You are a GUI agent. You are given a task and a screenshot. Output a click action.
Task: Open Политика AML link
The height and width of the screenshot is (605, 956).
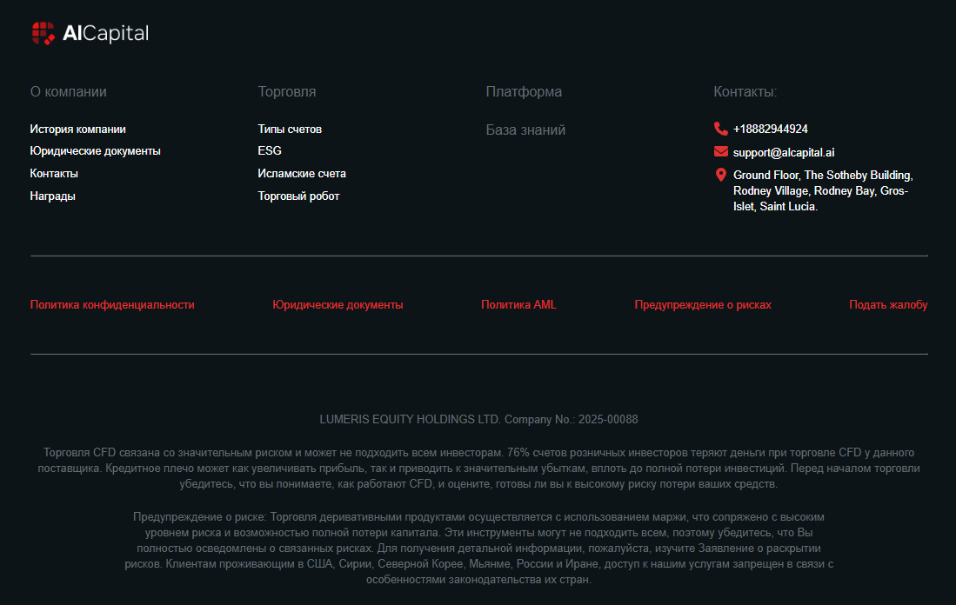tap(518, 305)
